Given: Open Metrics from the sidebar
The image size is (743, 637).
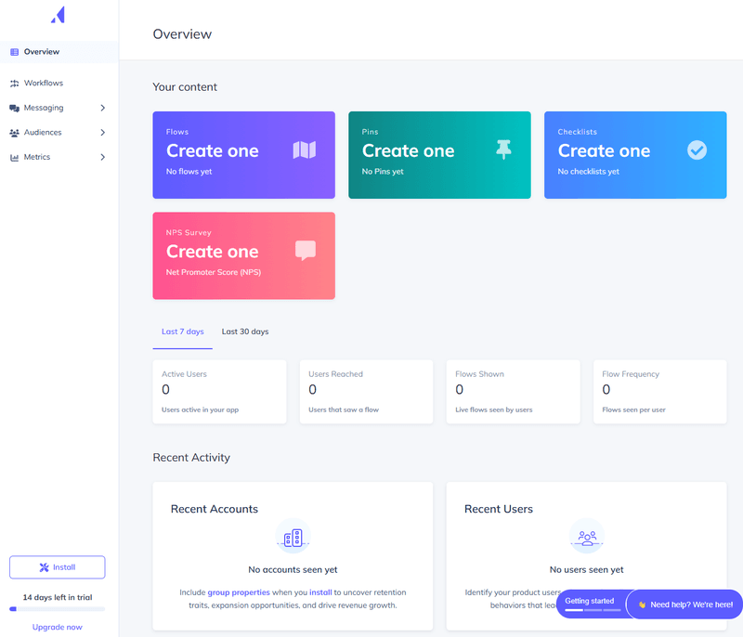Looking at the screenshot, I should click(x=39, y=157).
